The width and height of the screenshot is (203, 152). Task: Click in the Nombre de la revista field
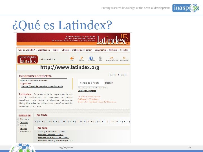click(x=91, y=83)
